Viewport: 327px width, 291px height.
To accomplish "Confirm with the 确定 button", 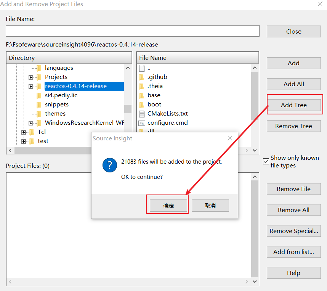I will coord(168,206).
